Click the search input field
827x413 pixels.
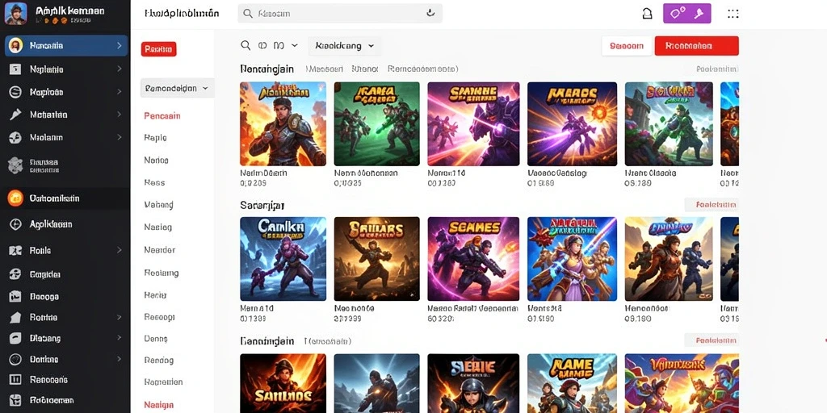point(340,14)
